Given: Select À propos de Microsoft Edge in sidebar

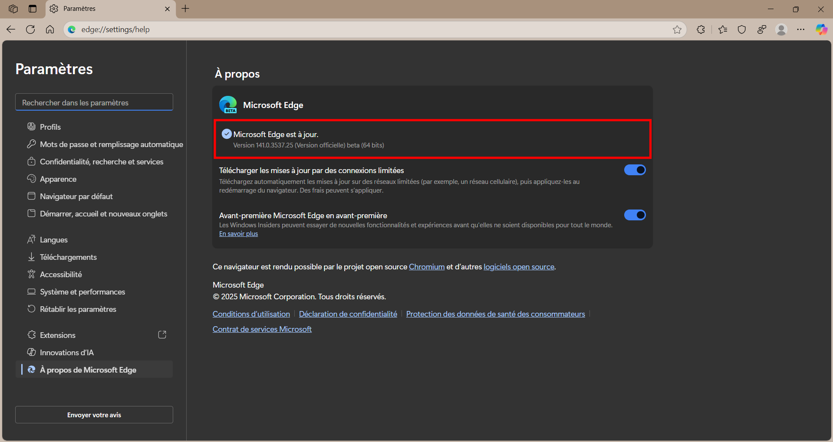Looking at the screenshot, I should pyautogui.click(x=88, y=370).
